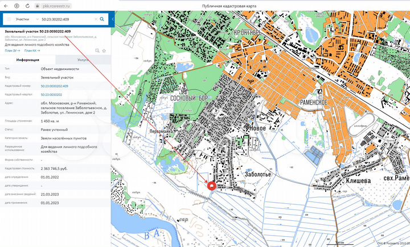Click the cadastral number search input field
Viewport: 410px width, 247px height.
67,19
